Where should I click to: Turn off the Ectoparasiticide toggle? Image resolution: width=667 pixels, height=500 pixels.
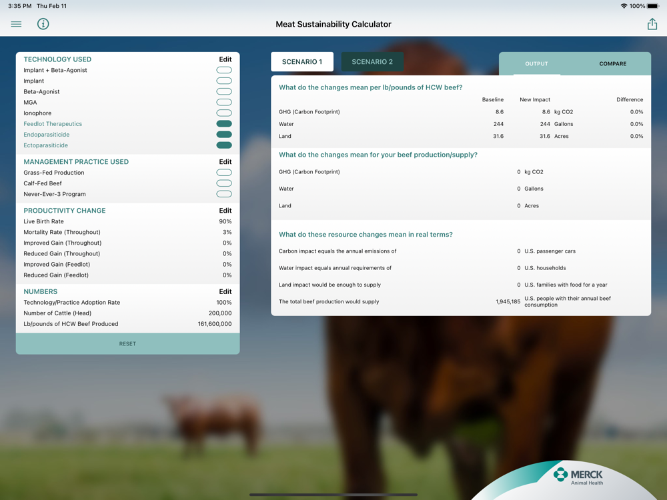click(224, 145)
